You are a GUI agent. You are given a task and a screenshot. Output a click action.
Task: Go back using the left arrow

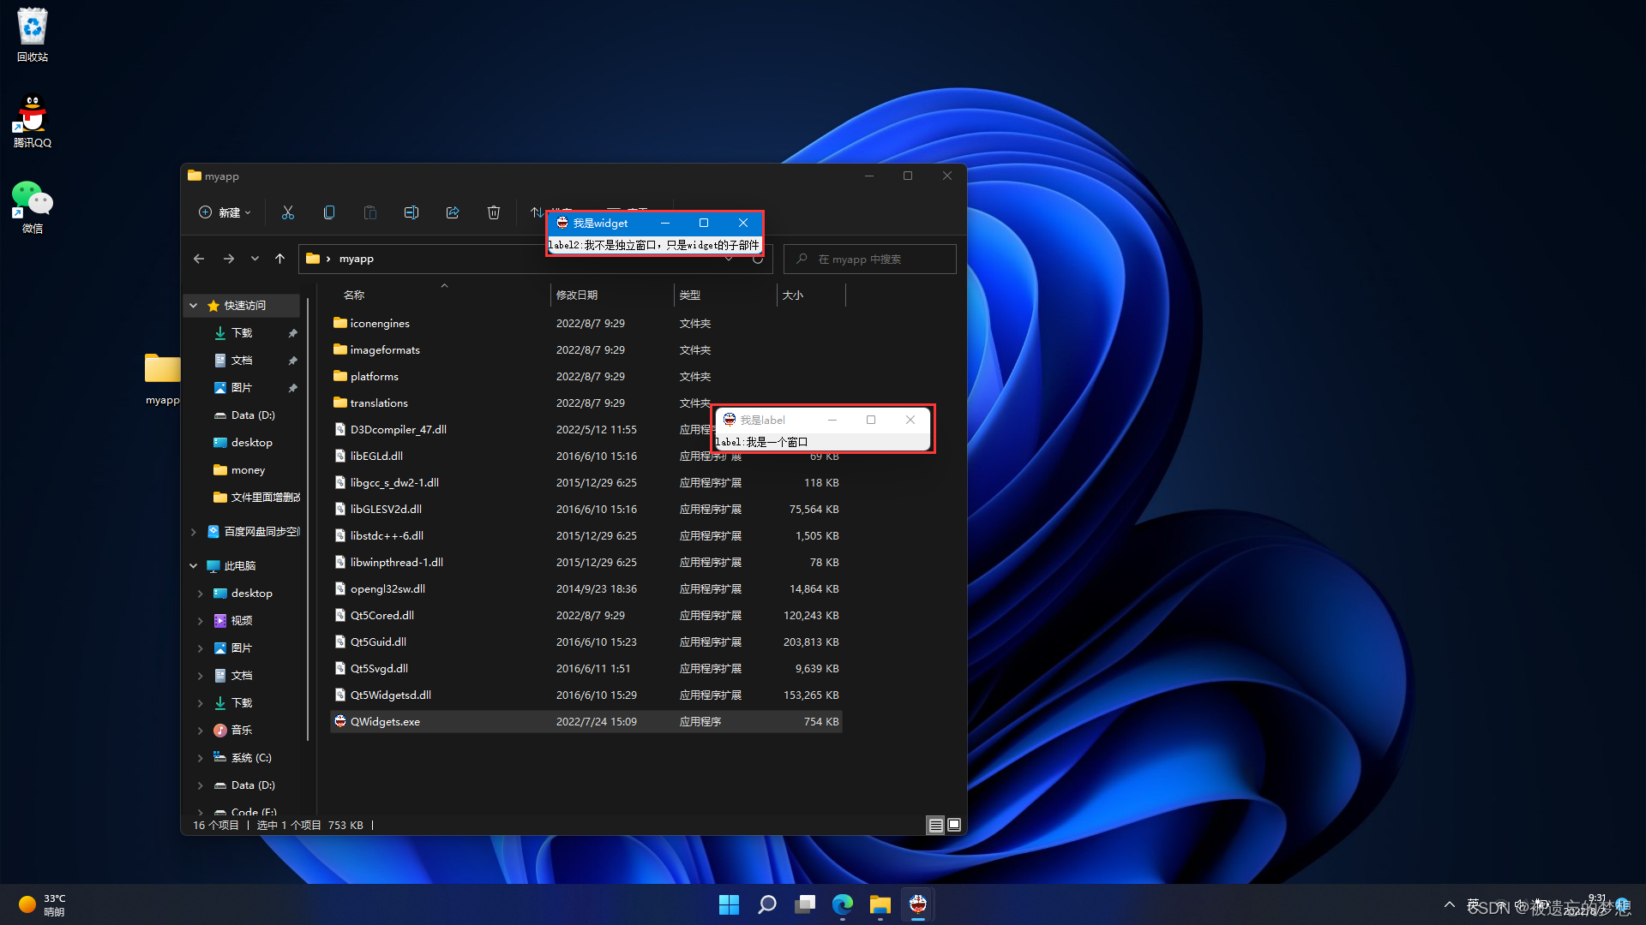(199, 259)
